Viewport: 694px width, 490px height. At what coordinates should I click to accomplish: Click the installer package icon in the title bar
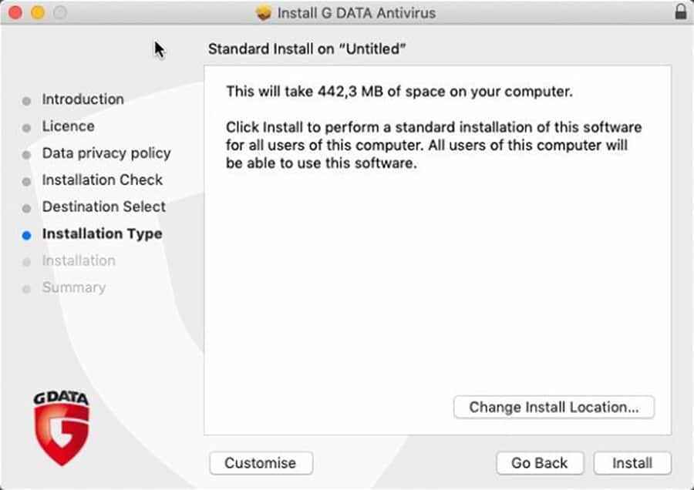(263, 12)
